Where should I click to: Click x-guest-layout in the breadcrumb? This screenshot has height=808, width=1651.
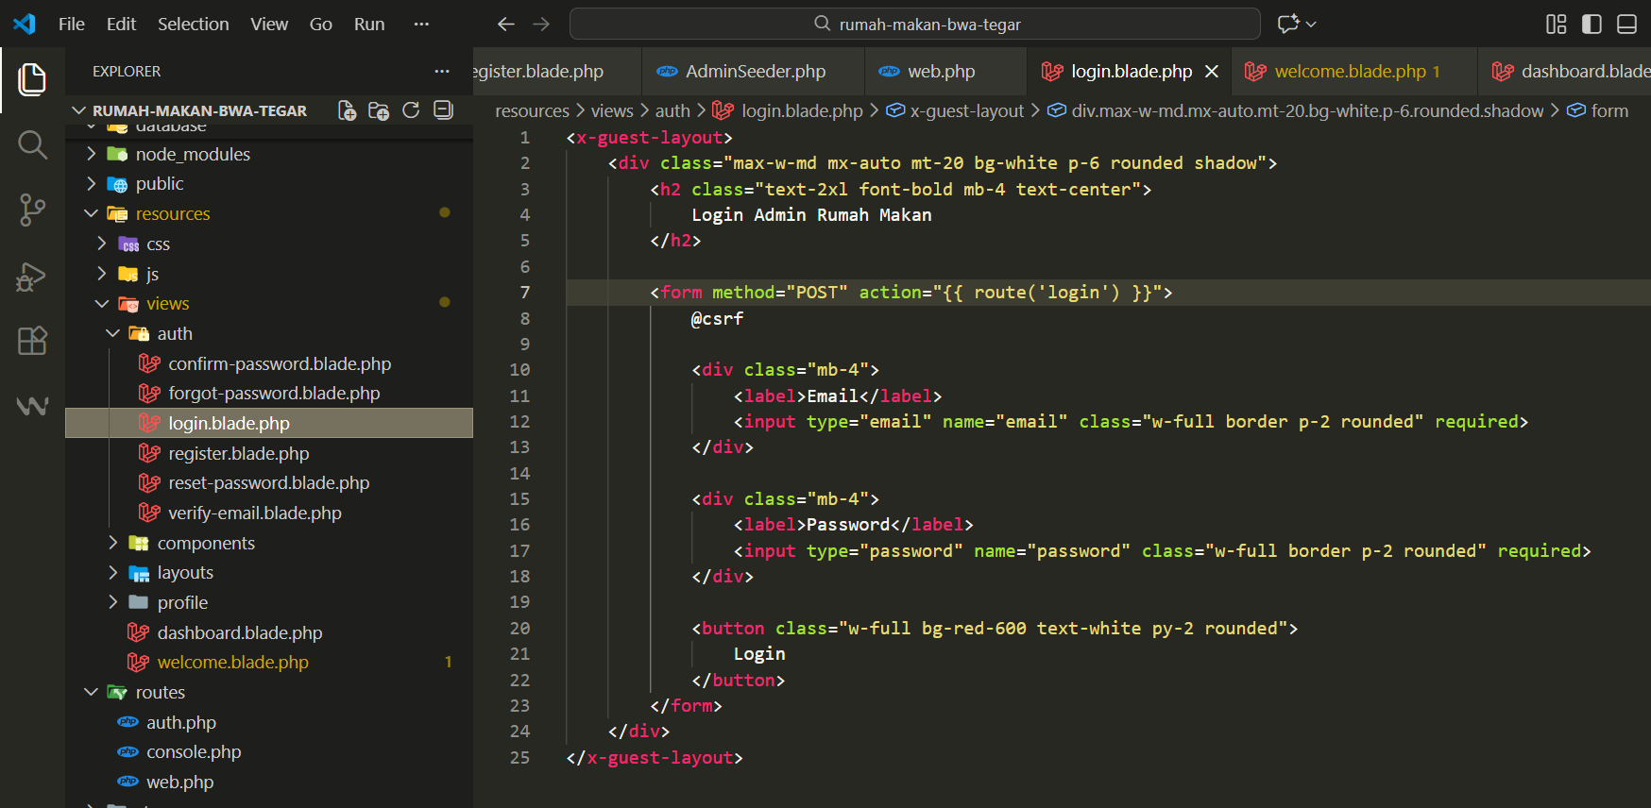click(x=966, y=111)
